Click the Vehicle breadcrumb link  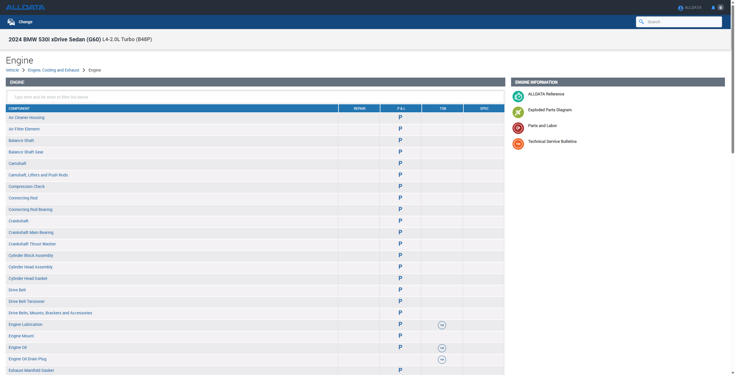pos(12,70)
